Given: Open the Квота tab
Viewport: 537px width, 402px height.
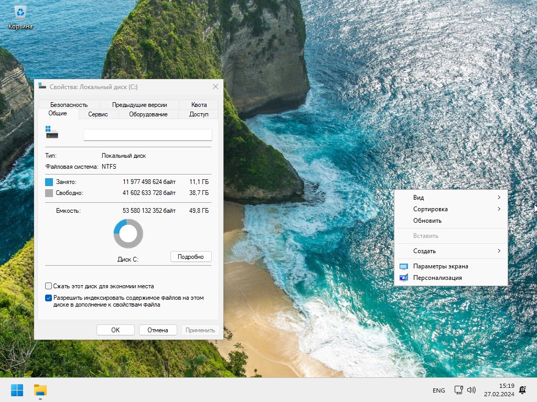Looking at the screenshot, I should [199, 105].
